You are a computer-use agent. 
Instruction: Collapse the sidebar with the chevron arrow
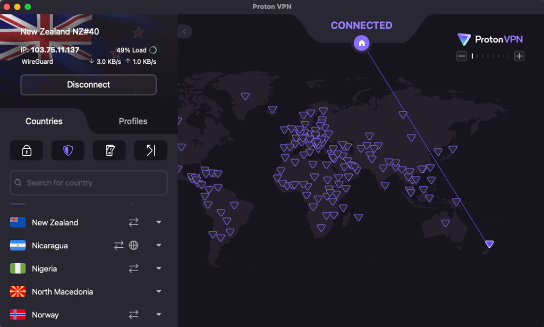point(184,31)
